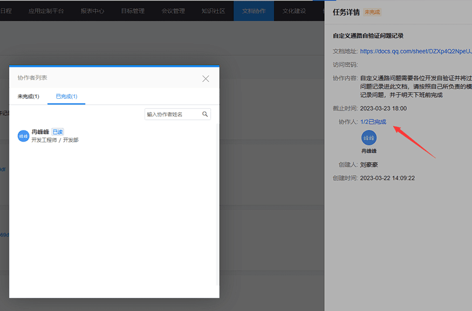Select the 冉峰峰 name in dialog list
The width and height of the screenshot is (472, 311).
pyautogui.click(x=40, y=132)
